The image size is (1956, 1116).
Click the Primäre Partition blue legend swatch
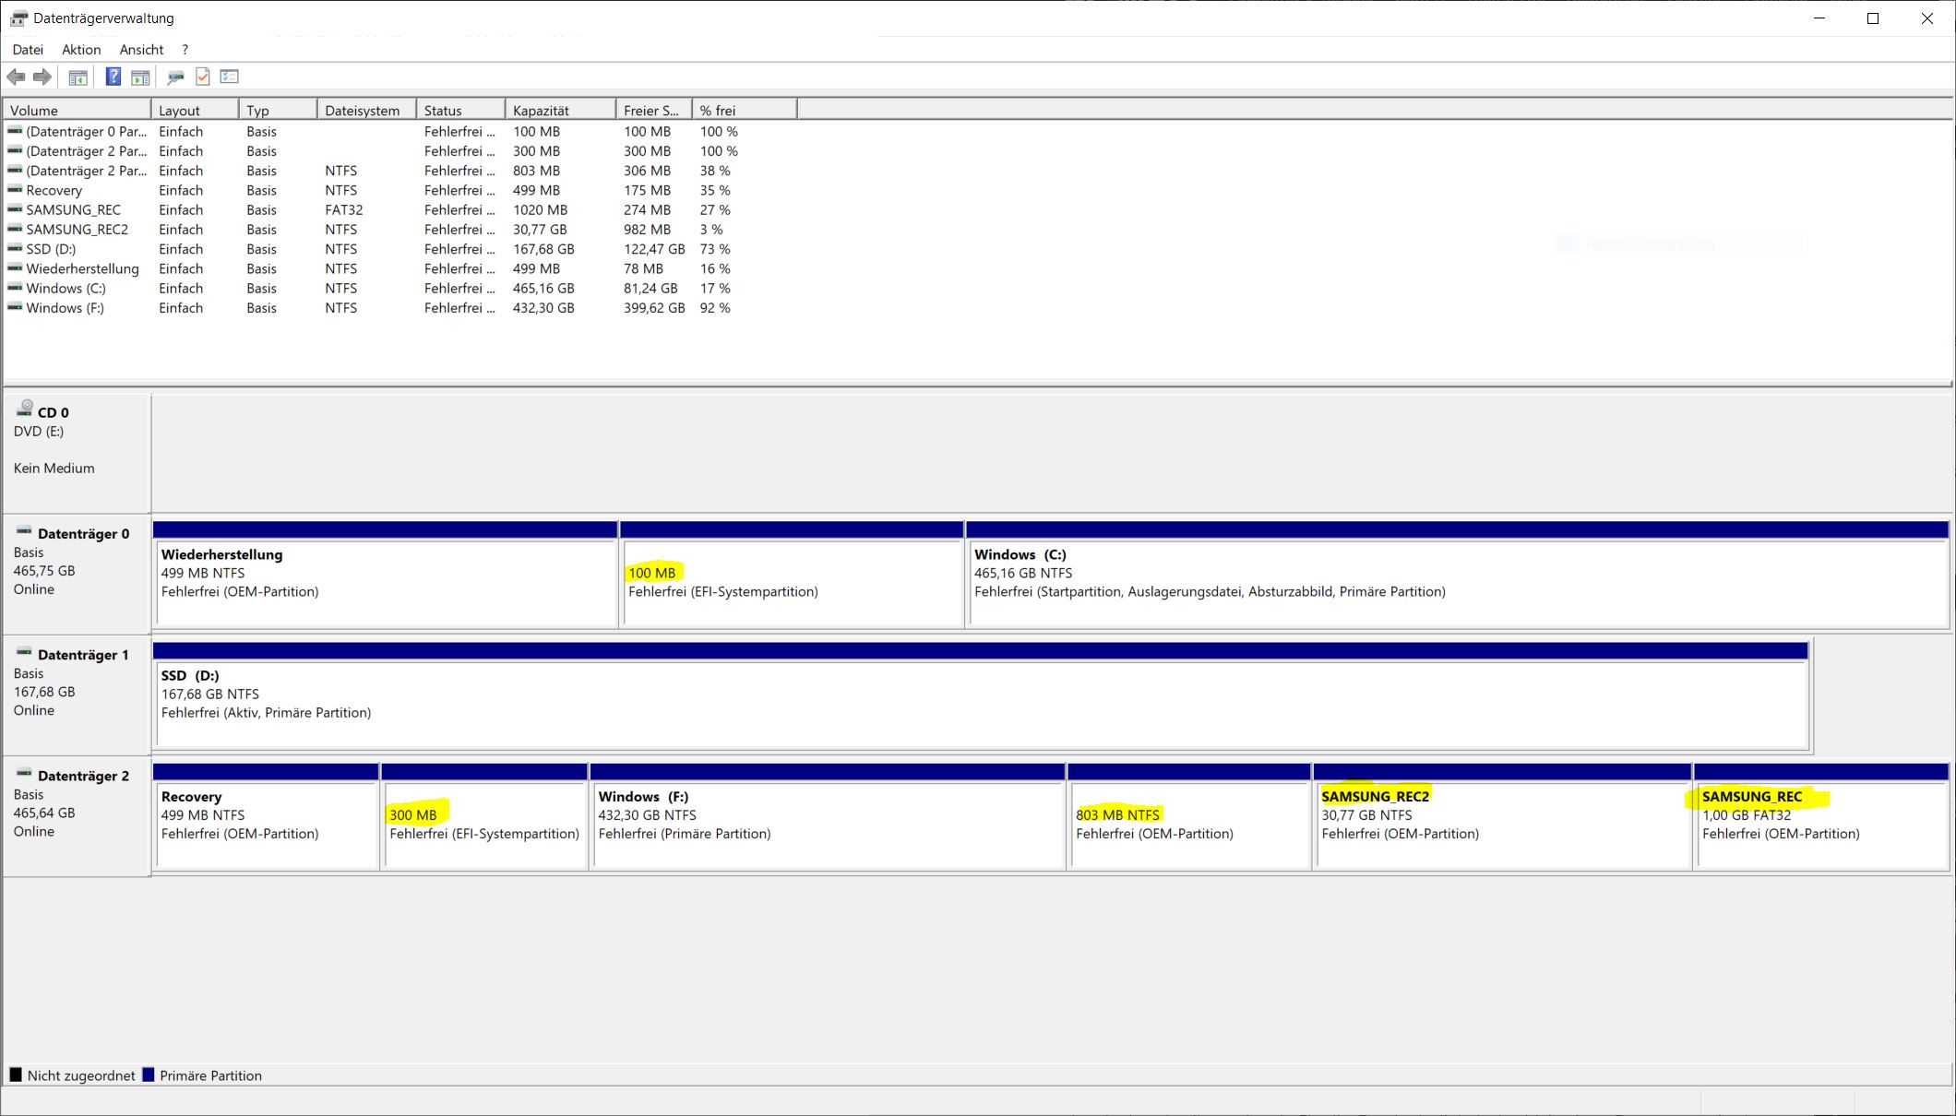[149, 1075]
